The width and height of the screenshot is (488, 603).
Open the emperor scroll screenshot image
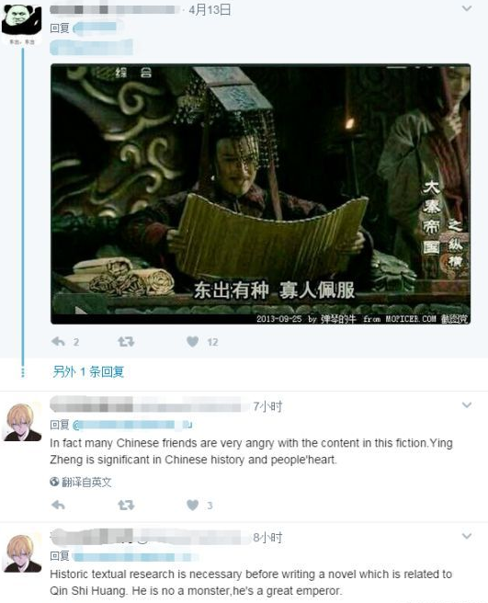point(260,194)
